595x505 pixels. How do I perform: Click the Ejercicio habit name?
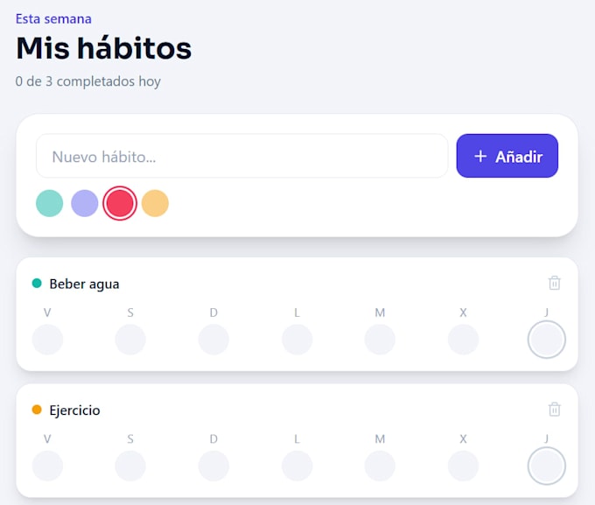(x=74, y=410)
